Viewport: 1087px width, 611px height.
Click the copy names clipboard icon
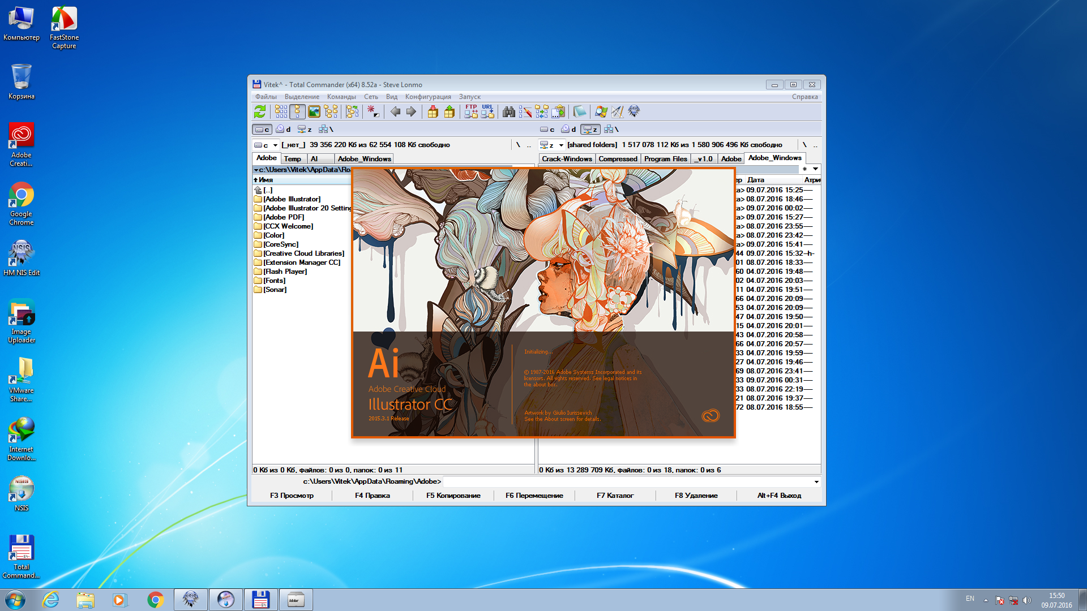click(x=559, y=111)
